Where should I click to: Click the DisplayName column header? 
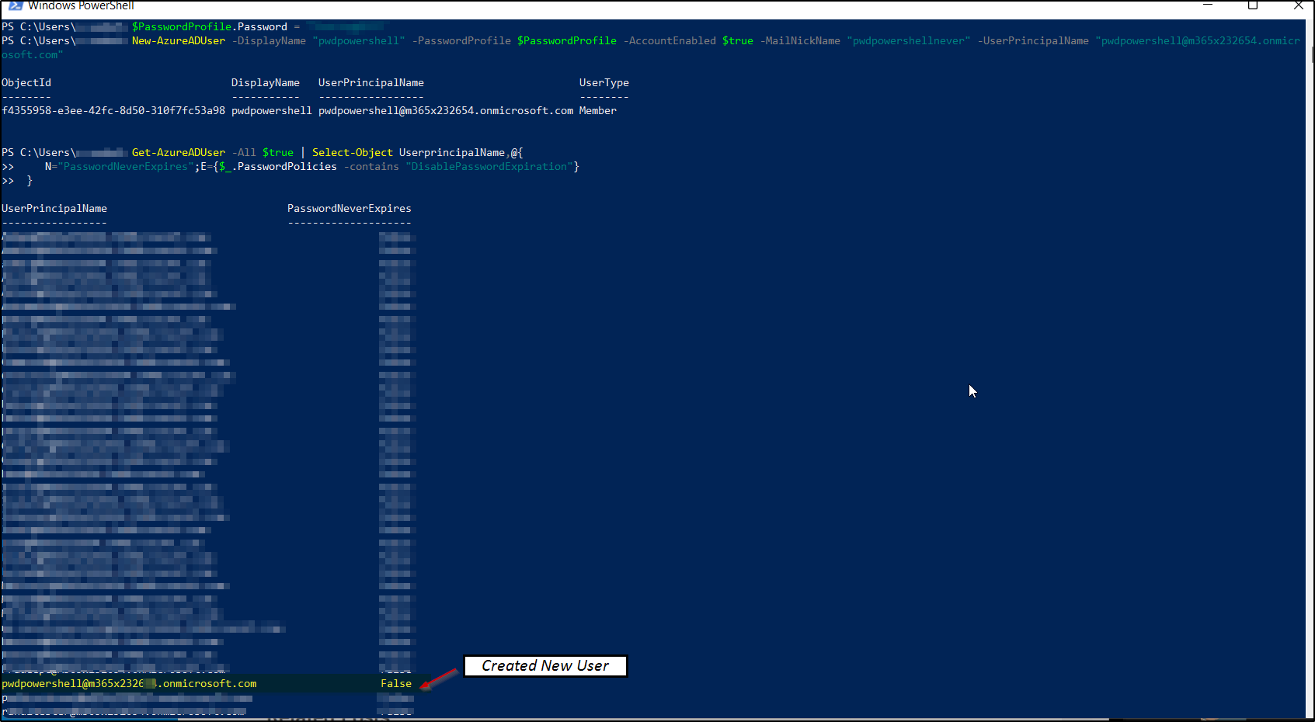[x=266, y=83]
